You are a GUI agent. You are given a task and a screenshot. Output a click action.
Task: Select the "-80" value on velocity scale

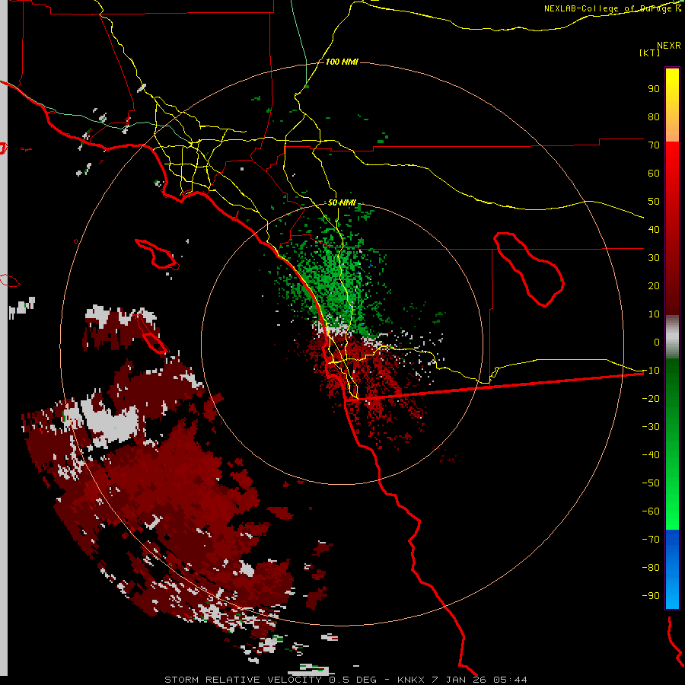click(x=651, y=568)
